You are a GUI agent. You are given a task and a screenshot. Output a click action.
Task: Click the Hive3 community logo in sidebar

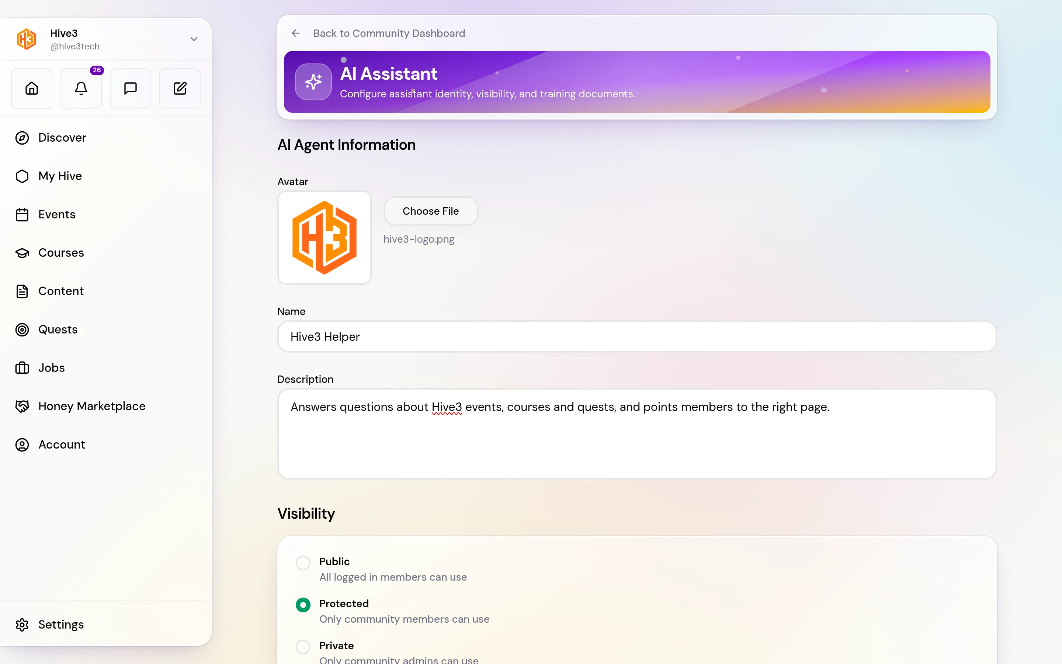pos(26,39)
